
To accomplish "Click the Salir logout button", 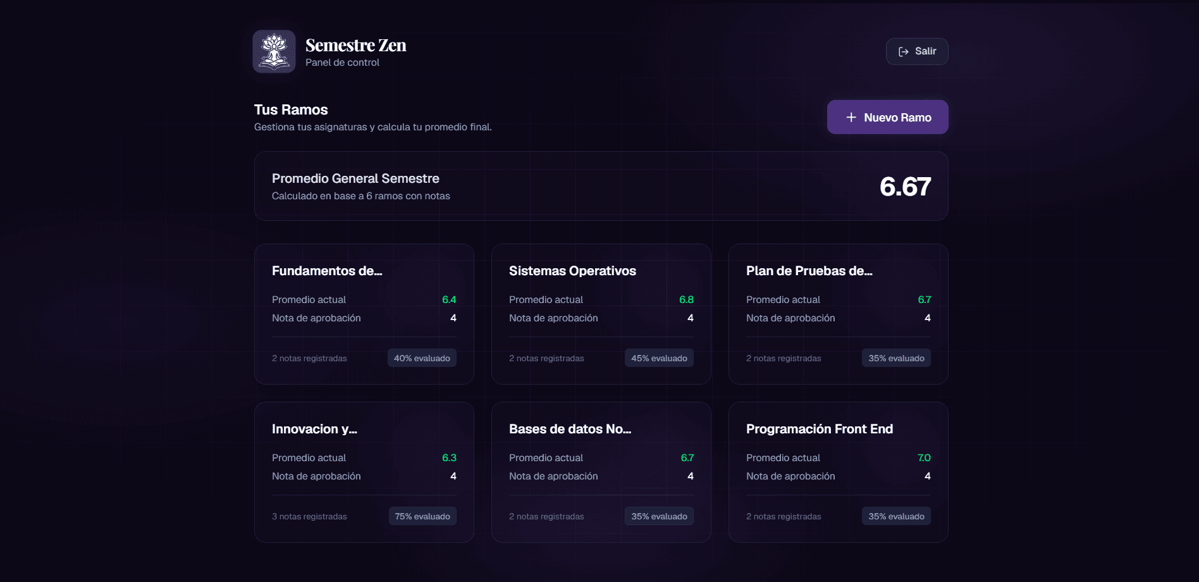I will [x=917, y=51].
